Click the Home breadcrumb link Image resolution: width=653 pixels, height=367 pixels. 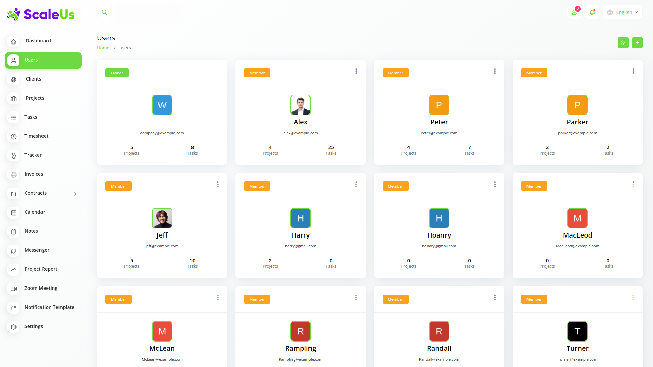pos(103,48)
